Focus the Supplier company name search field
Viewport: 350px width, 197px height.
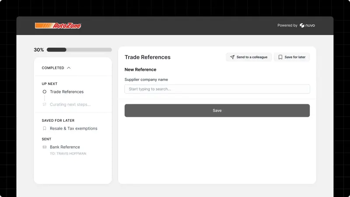pyautogui.click(x=217, y=89)
